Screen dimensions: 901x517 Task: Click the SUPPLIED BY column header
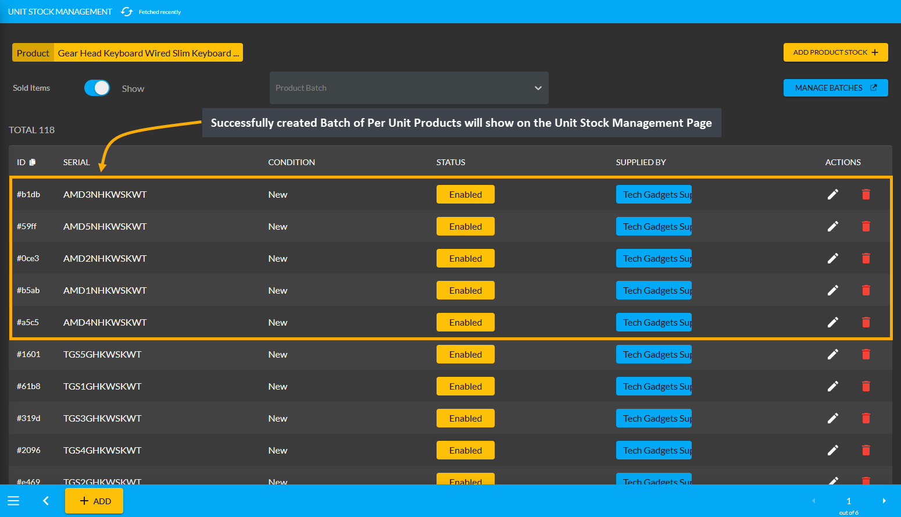pos(641,162)
